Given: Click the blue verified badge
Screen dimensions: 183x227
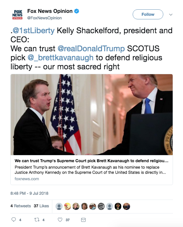Looking at the screenshot, I should (x=76, y=11).
